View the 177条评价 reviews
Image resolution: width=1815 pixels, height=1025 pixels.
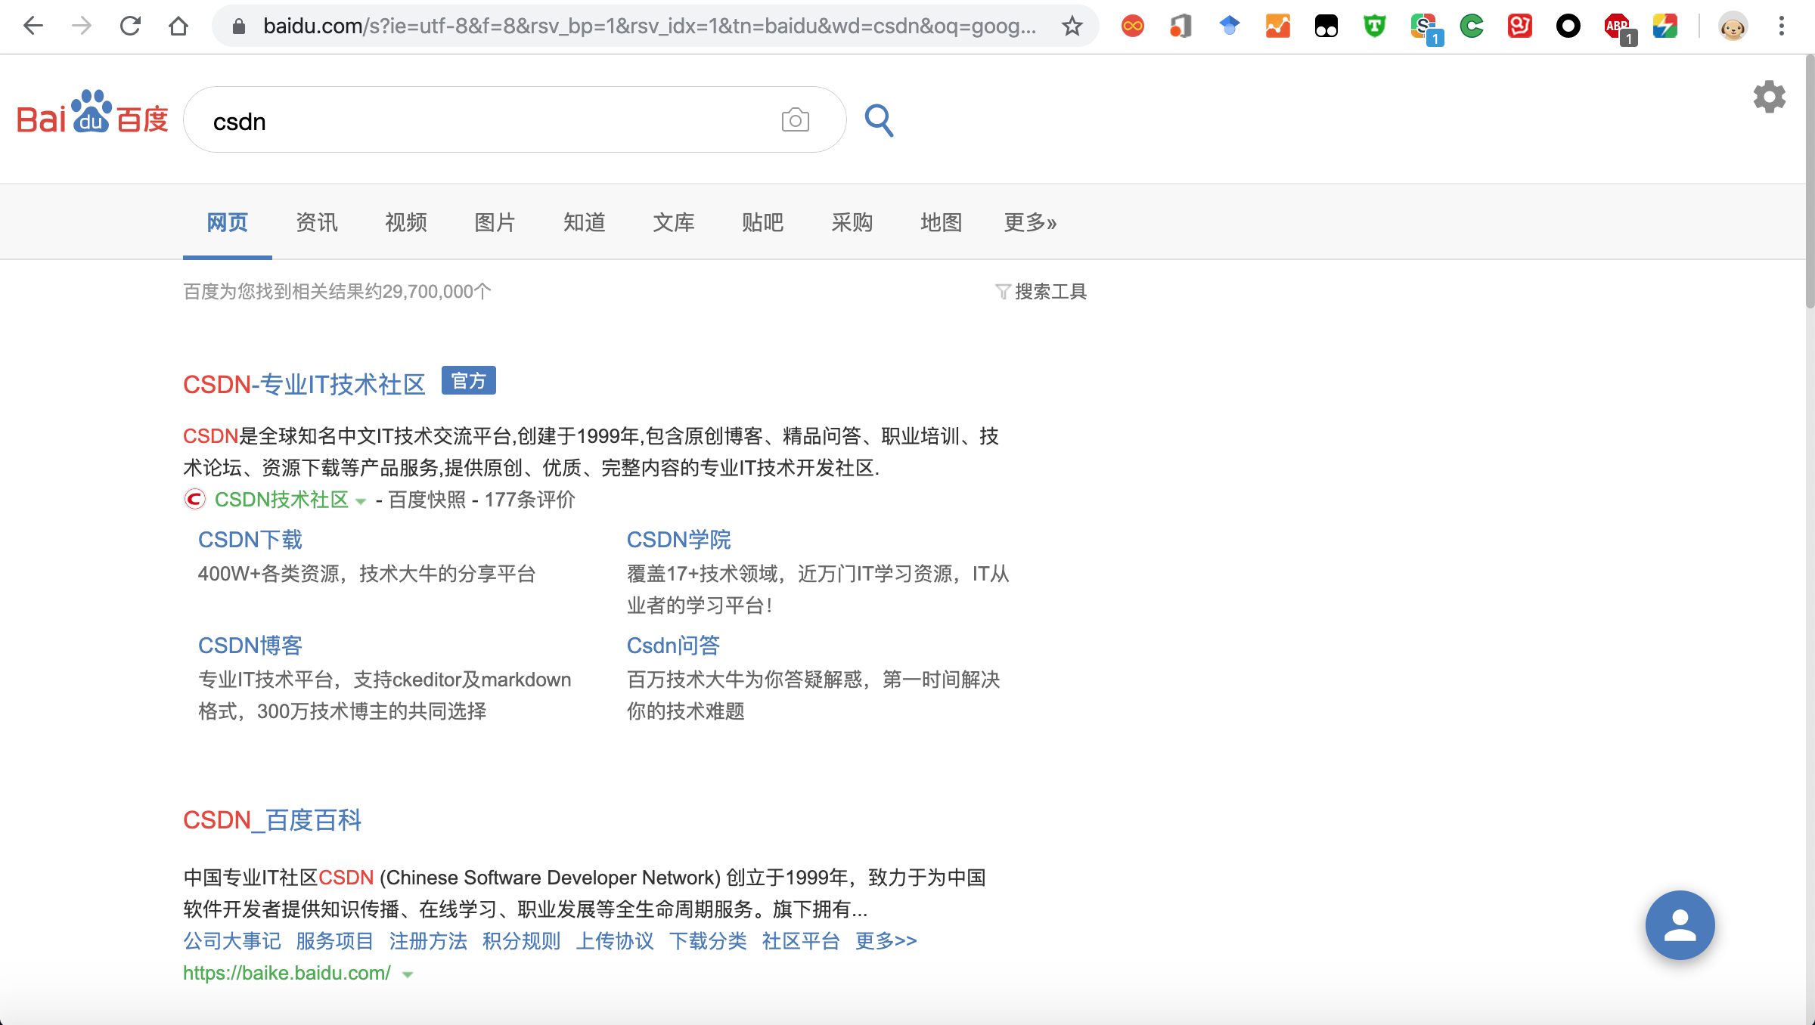pos(529,500)
